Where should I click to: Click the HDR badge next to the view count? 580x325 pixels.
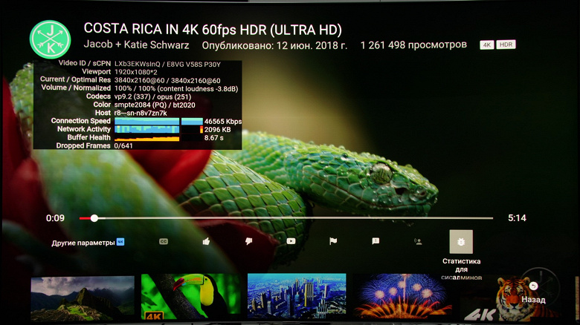coord(506,45)
